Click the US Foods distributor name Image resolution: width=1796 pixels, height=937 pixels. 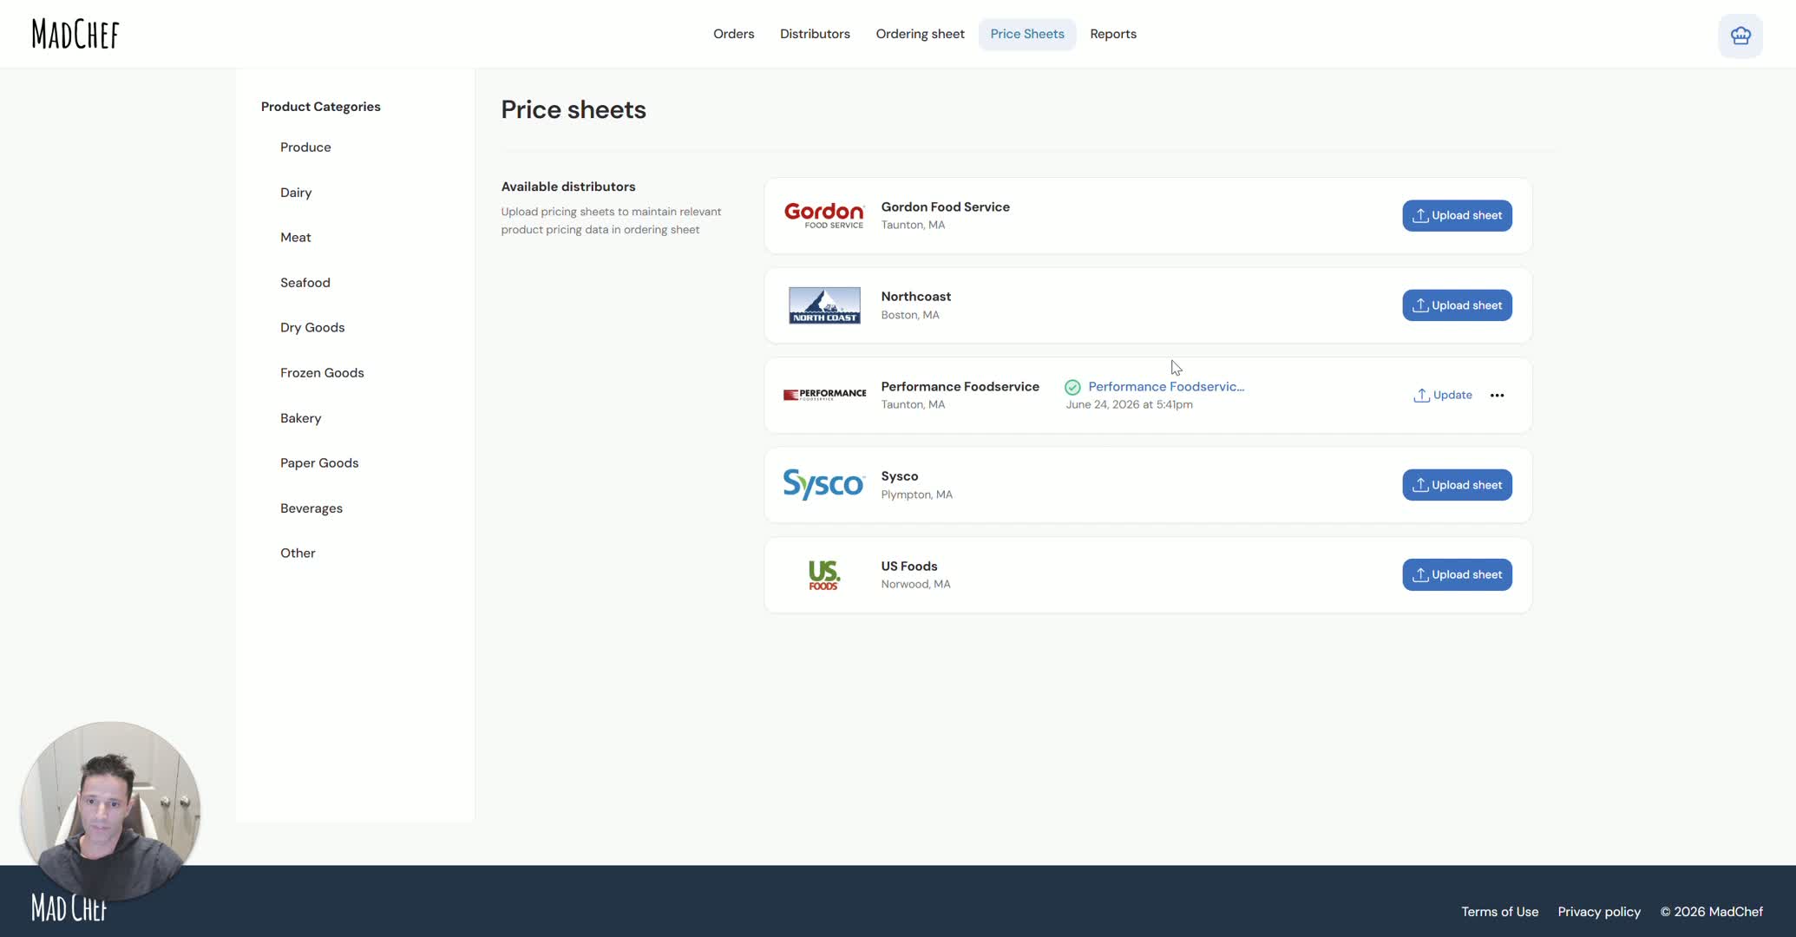coord(908,567)
